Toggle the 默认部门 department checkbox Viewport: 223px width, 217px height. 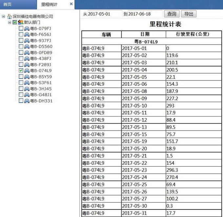(15, 22)
